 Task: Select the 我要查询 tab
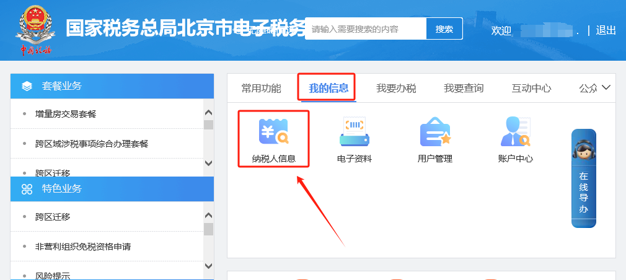tap(463, 89)
